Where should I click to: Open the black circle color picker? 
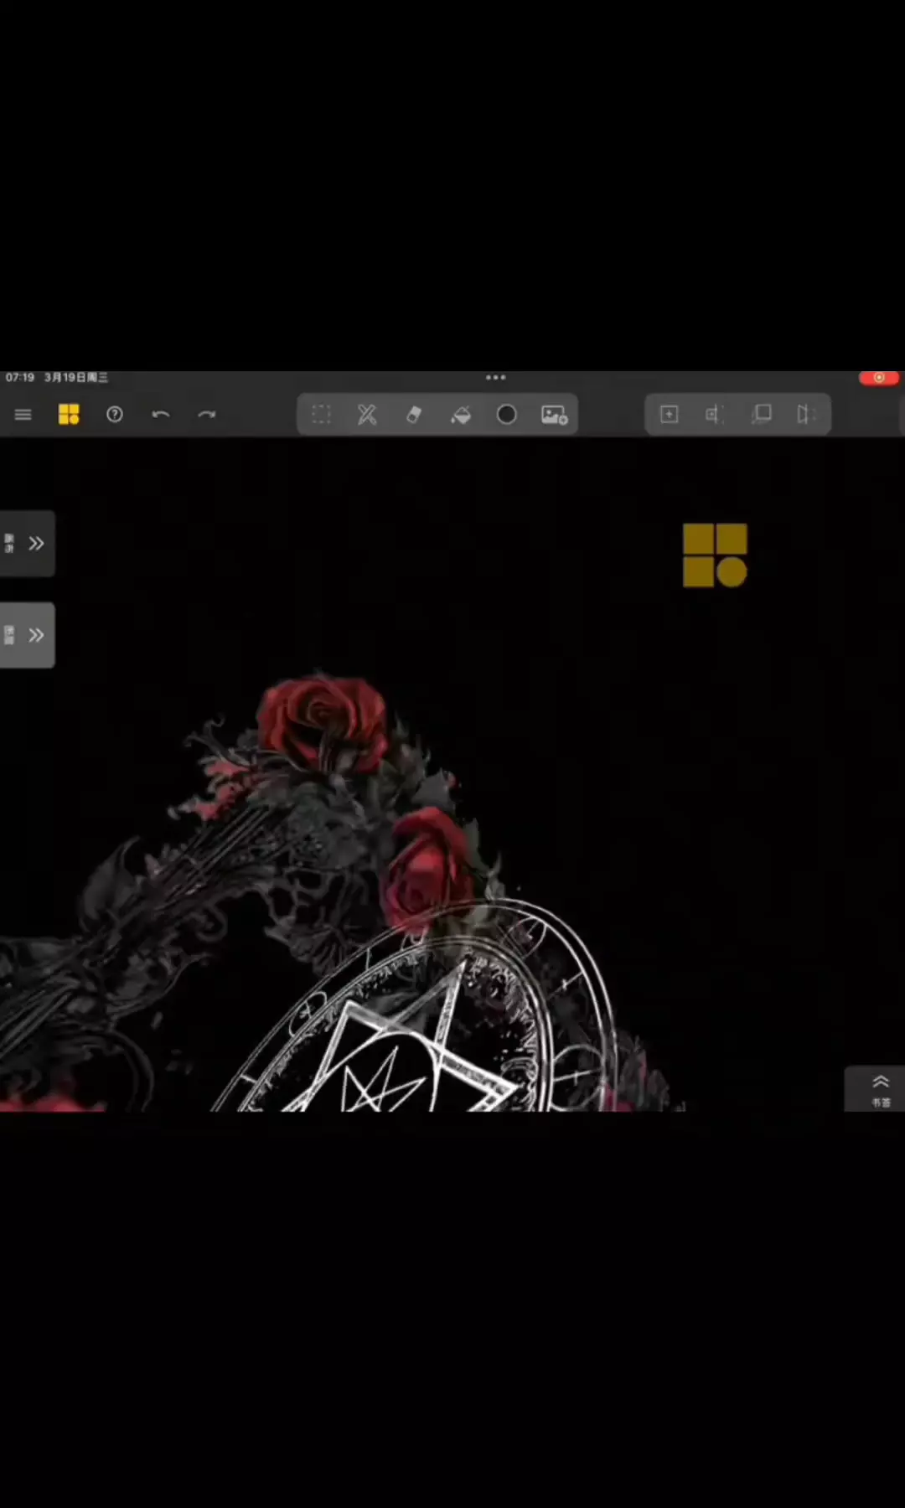tap(507, 415)
